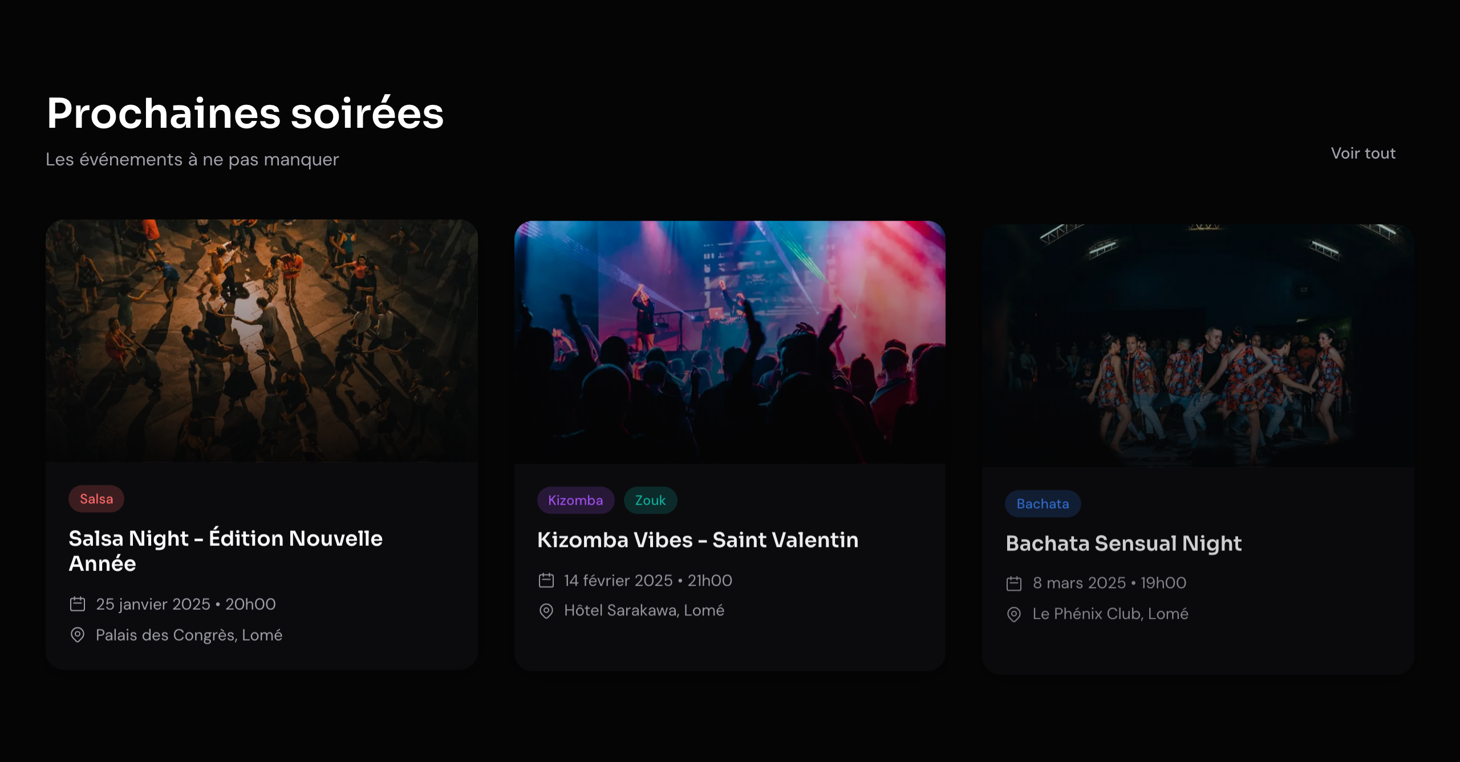Click the location pin beside Le Phénix Club

(1014, 614)
